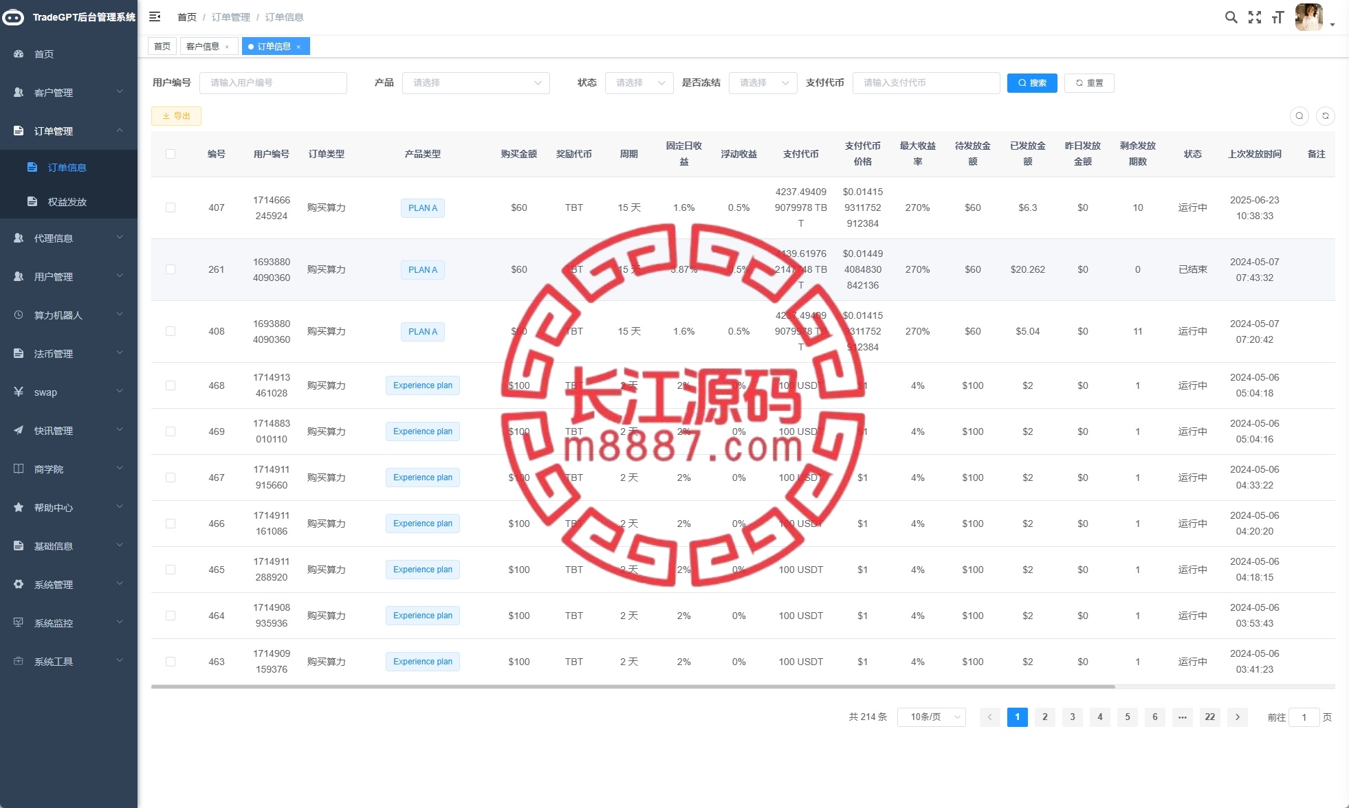Check the row for order 467

point(171,478)
